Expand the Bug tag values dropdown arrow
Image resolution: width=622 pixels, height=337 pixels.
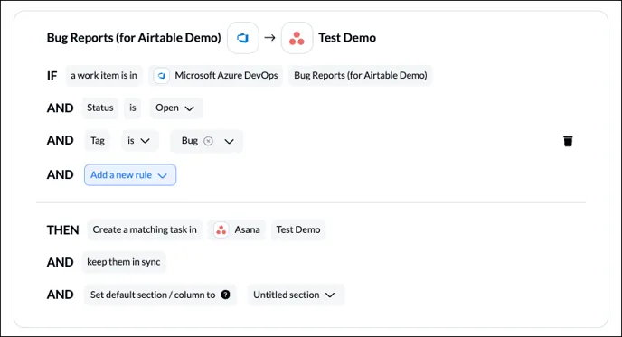tap(230, 141)
